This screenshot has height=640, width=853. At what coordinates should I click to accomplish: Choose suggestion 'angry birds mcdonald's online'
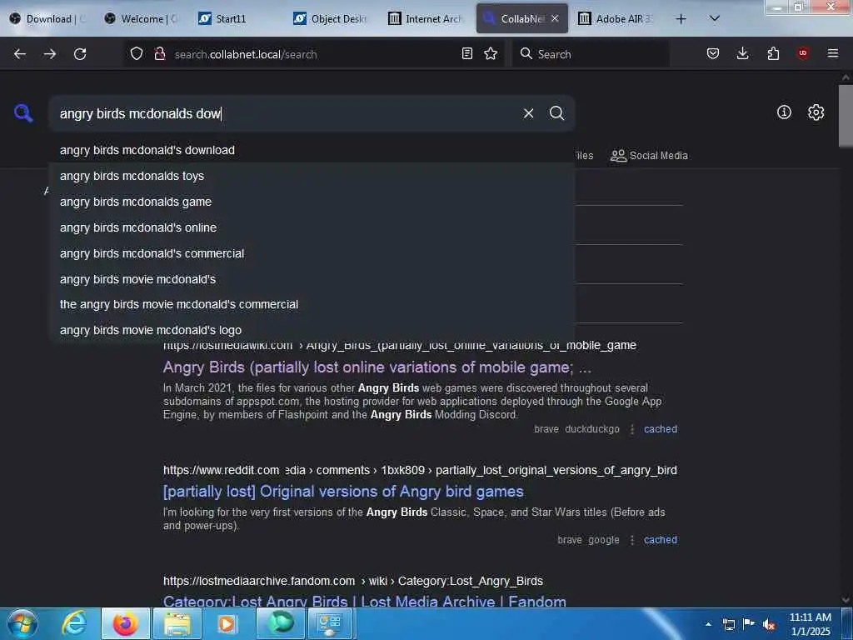312,227
